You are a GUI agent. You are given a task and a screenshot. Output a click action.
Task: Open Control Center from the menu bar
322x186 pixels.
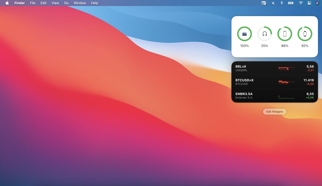(x=309, y=3)
